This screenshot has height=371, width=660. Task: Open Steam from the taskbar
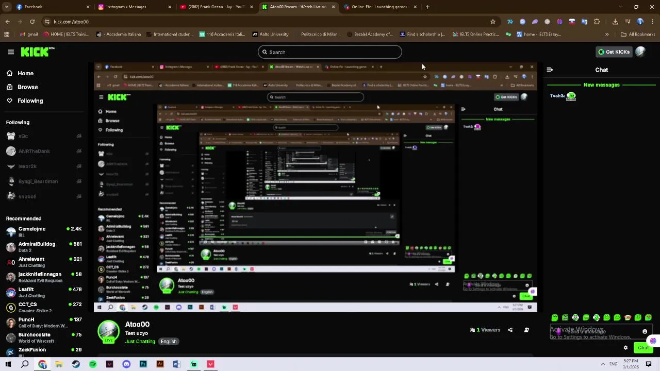[x=76, y=364]
